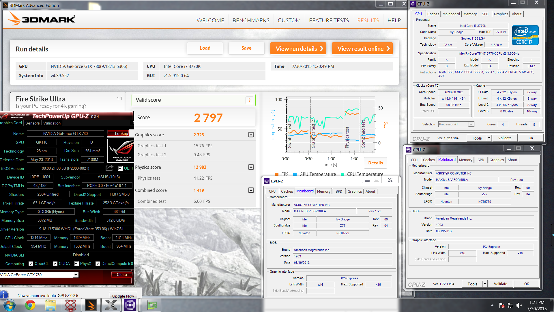554x312 pixels.
Task: Click the help question mark next to Valid score
Action: 249,100
